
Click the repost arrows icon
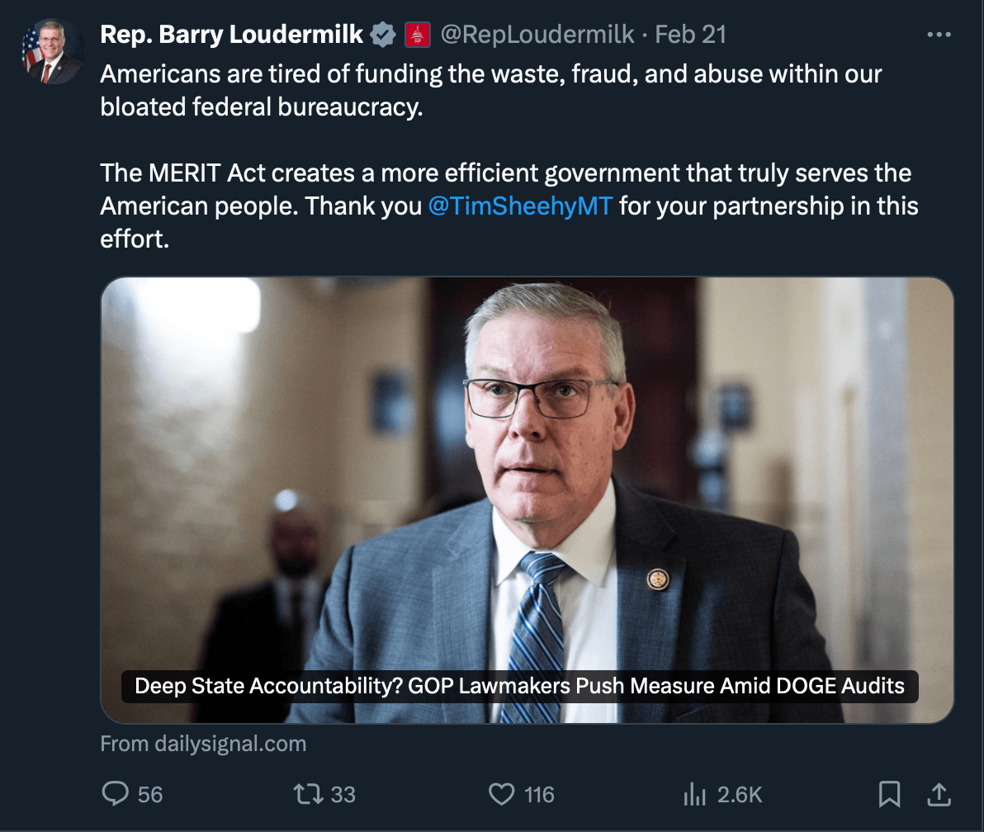tap(307, 794)
